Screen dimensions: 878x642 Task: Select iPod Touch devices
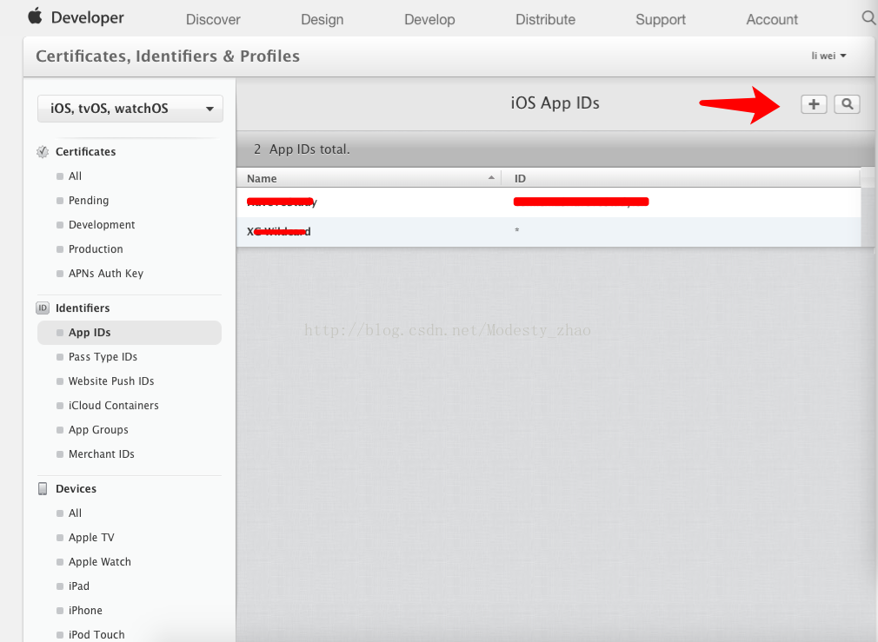click(96, 635)
